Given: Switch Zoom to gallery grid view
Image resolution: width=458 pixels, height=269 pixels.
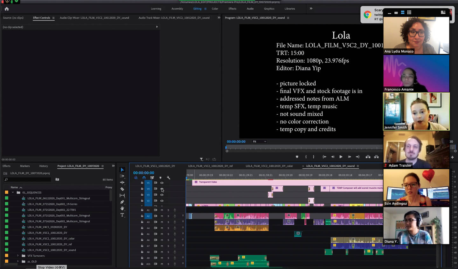Looking at the screenshot, I should [409, 12].
